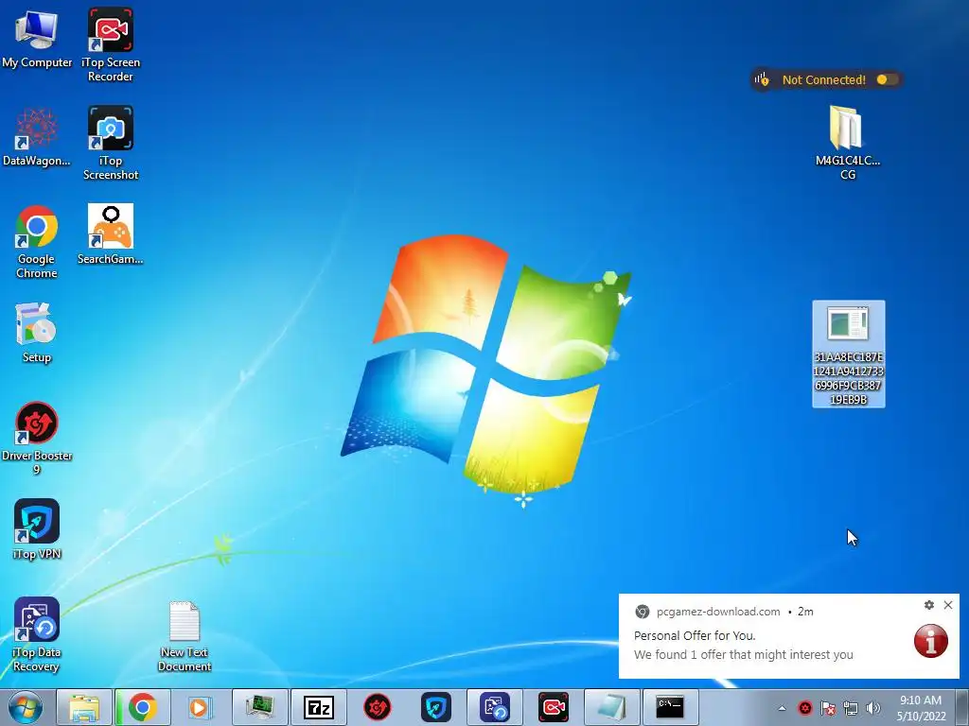Screen dimensions: 969x726
Task: Select the iTop VPN desktop shortcut
Action: click(37, 529)
